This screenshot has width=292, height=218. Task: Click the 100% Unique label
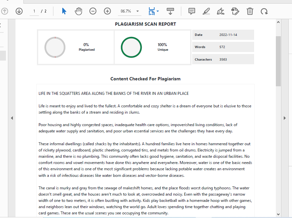click(163, 47)
